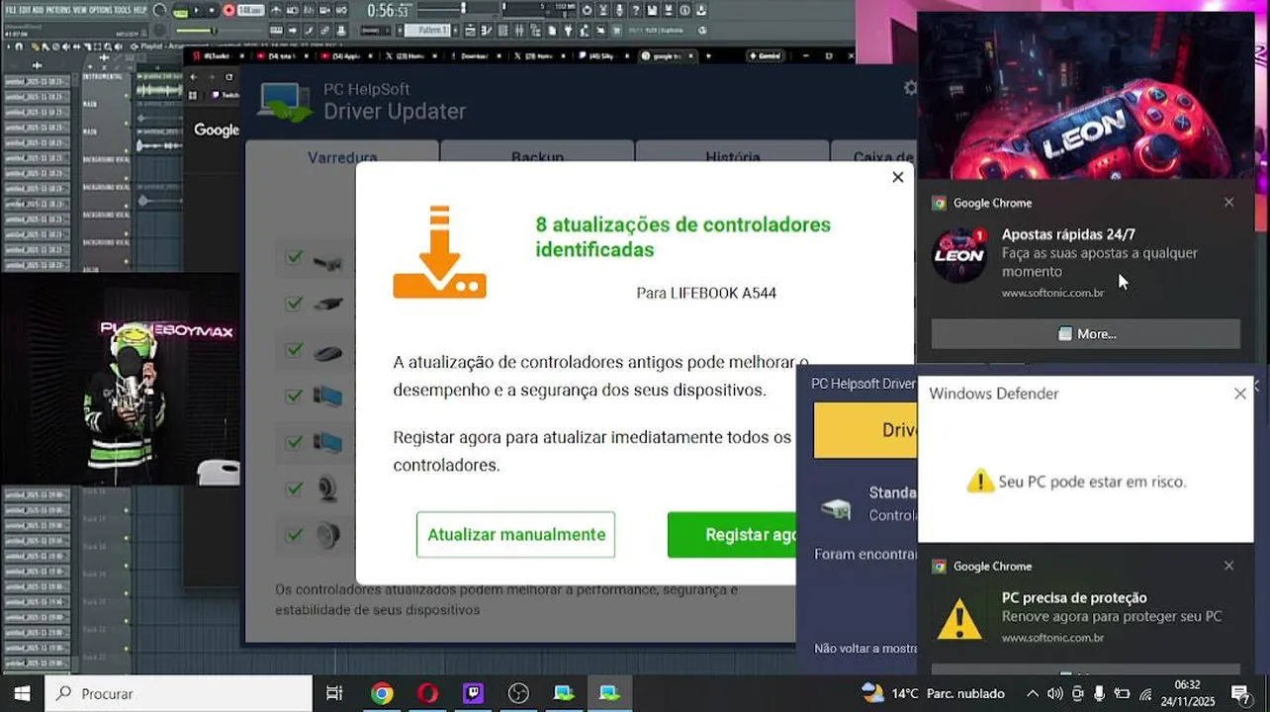Click the red FL Studio record button

coord(228,10)
